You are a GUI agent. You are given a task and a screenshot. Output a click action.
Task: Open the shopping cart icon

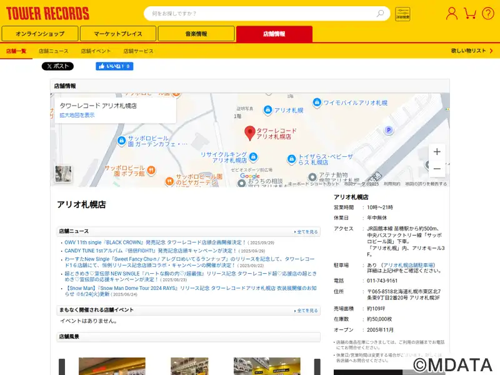[470, 14]
